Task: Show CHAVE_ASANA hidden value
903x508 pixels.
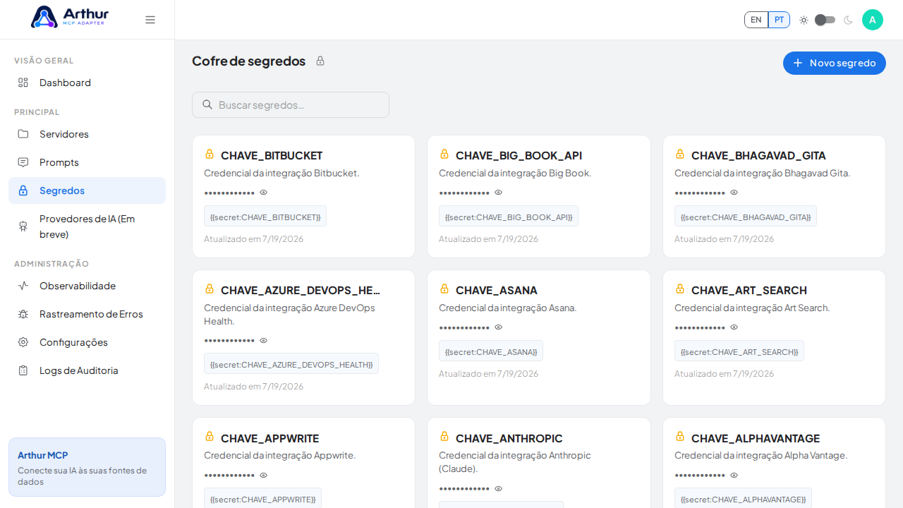Action: 499,327
